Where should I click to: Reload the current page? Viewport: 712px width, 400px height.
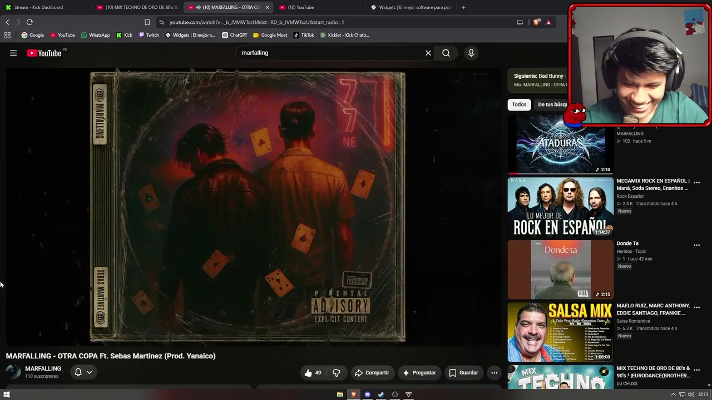click(29, 22)
